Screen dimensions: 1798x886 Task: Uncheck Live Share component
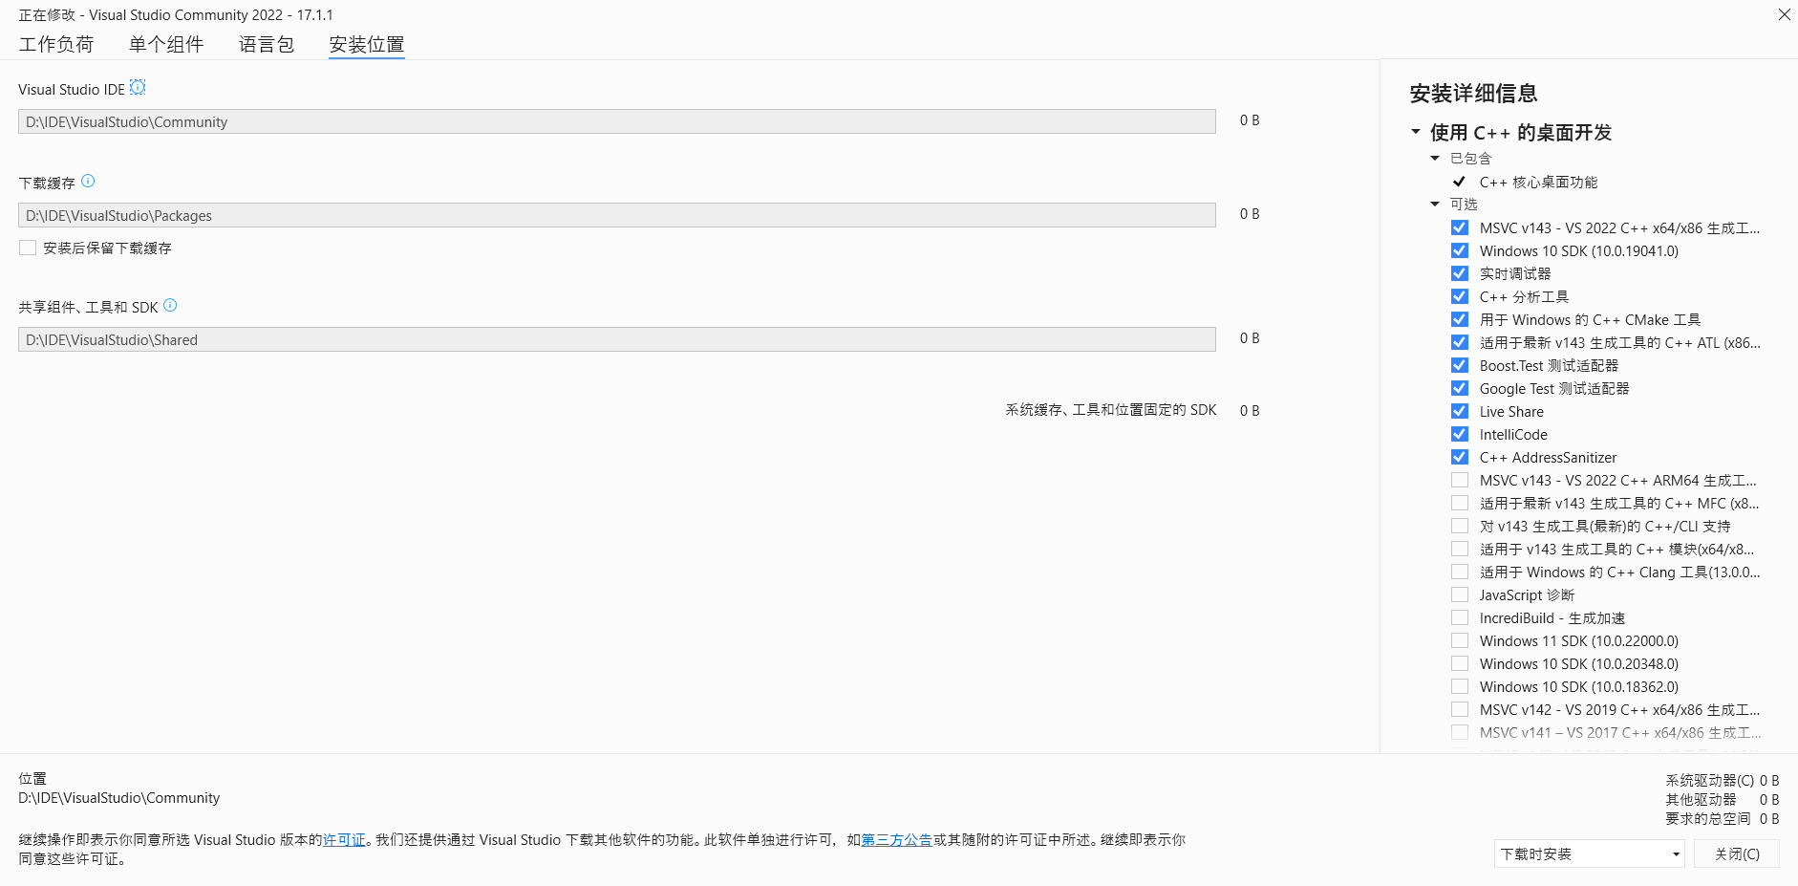1460,411
